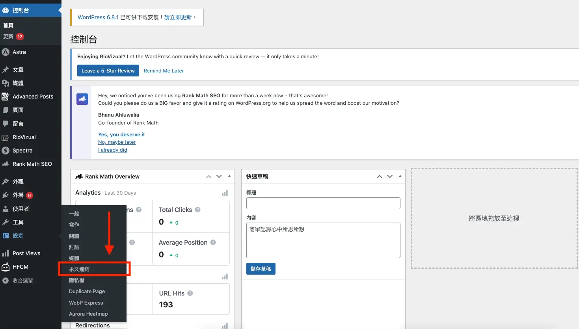Open RioVizual via its sidebar icon
Image resolution: width=579 pixels, height=329 pixels.
tap(6, 138)
